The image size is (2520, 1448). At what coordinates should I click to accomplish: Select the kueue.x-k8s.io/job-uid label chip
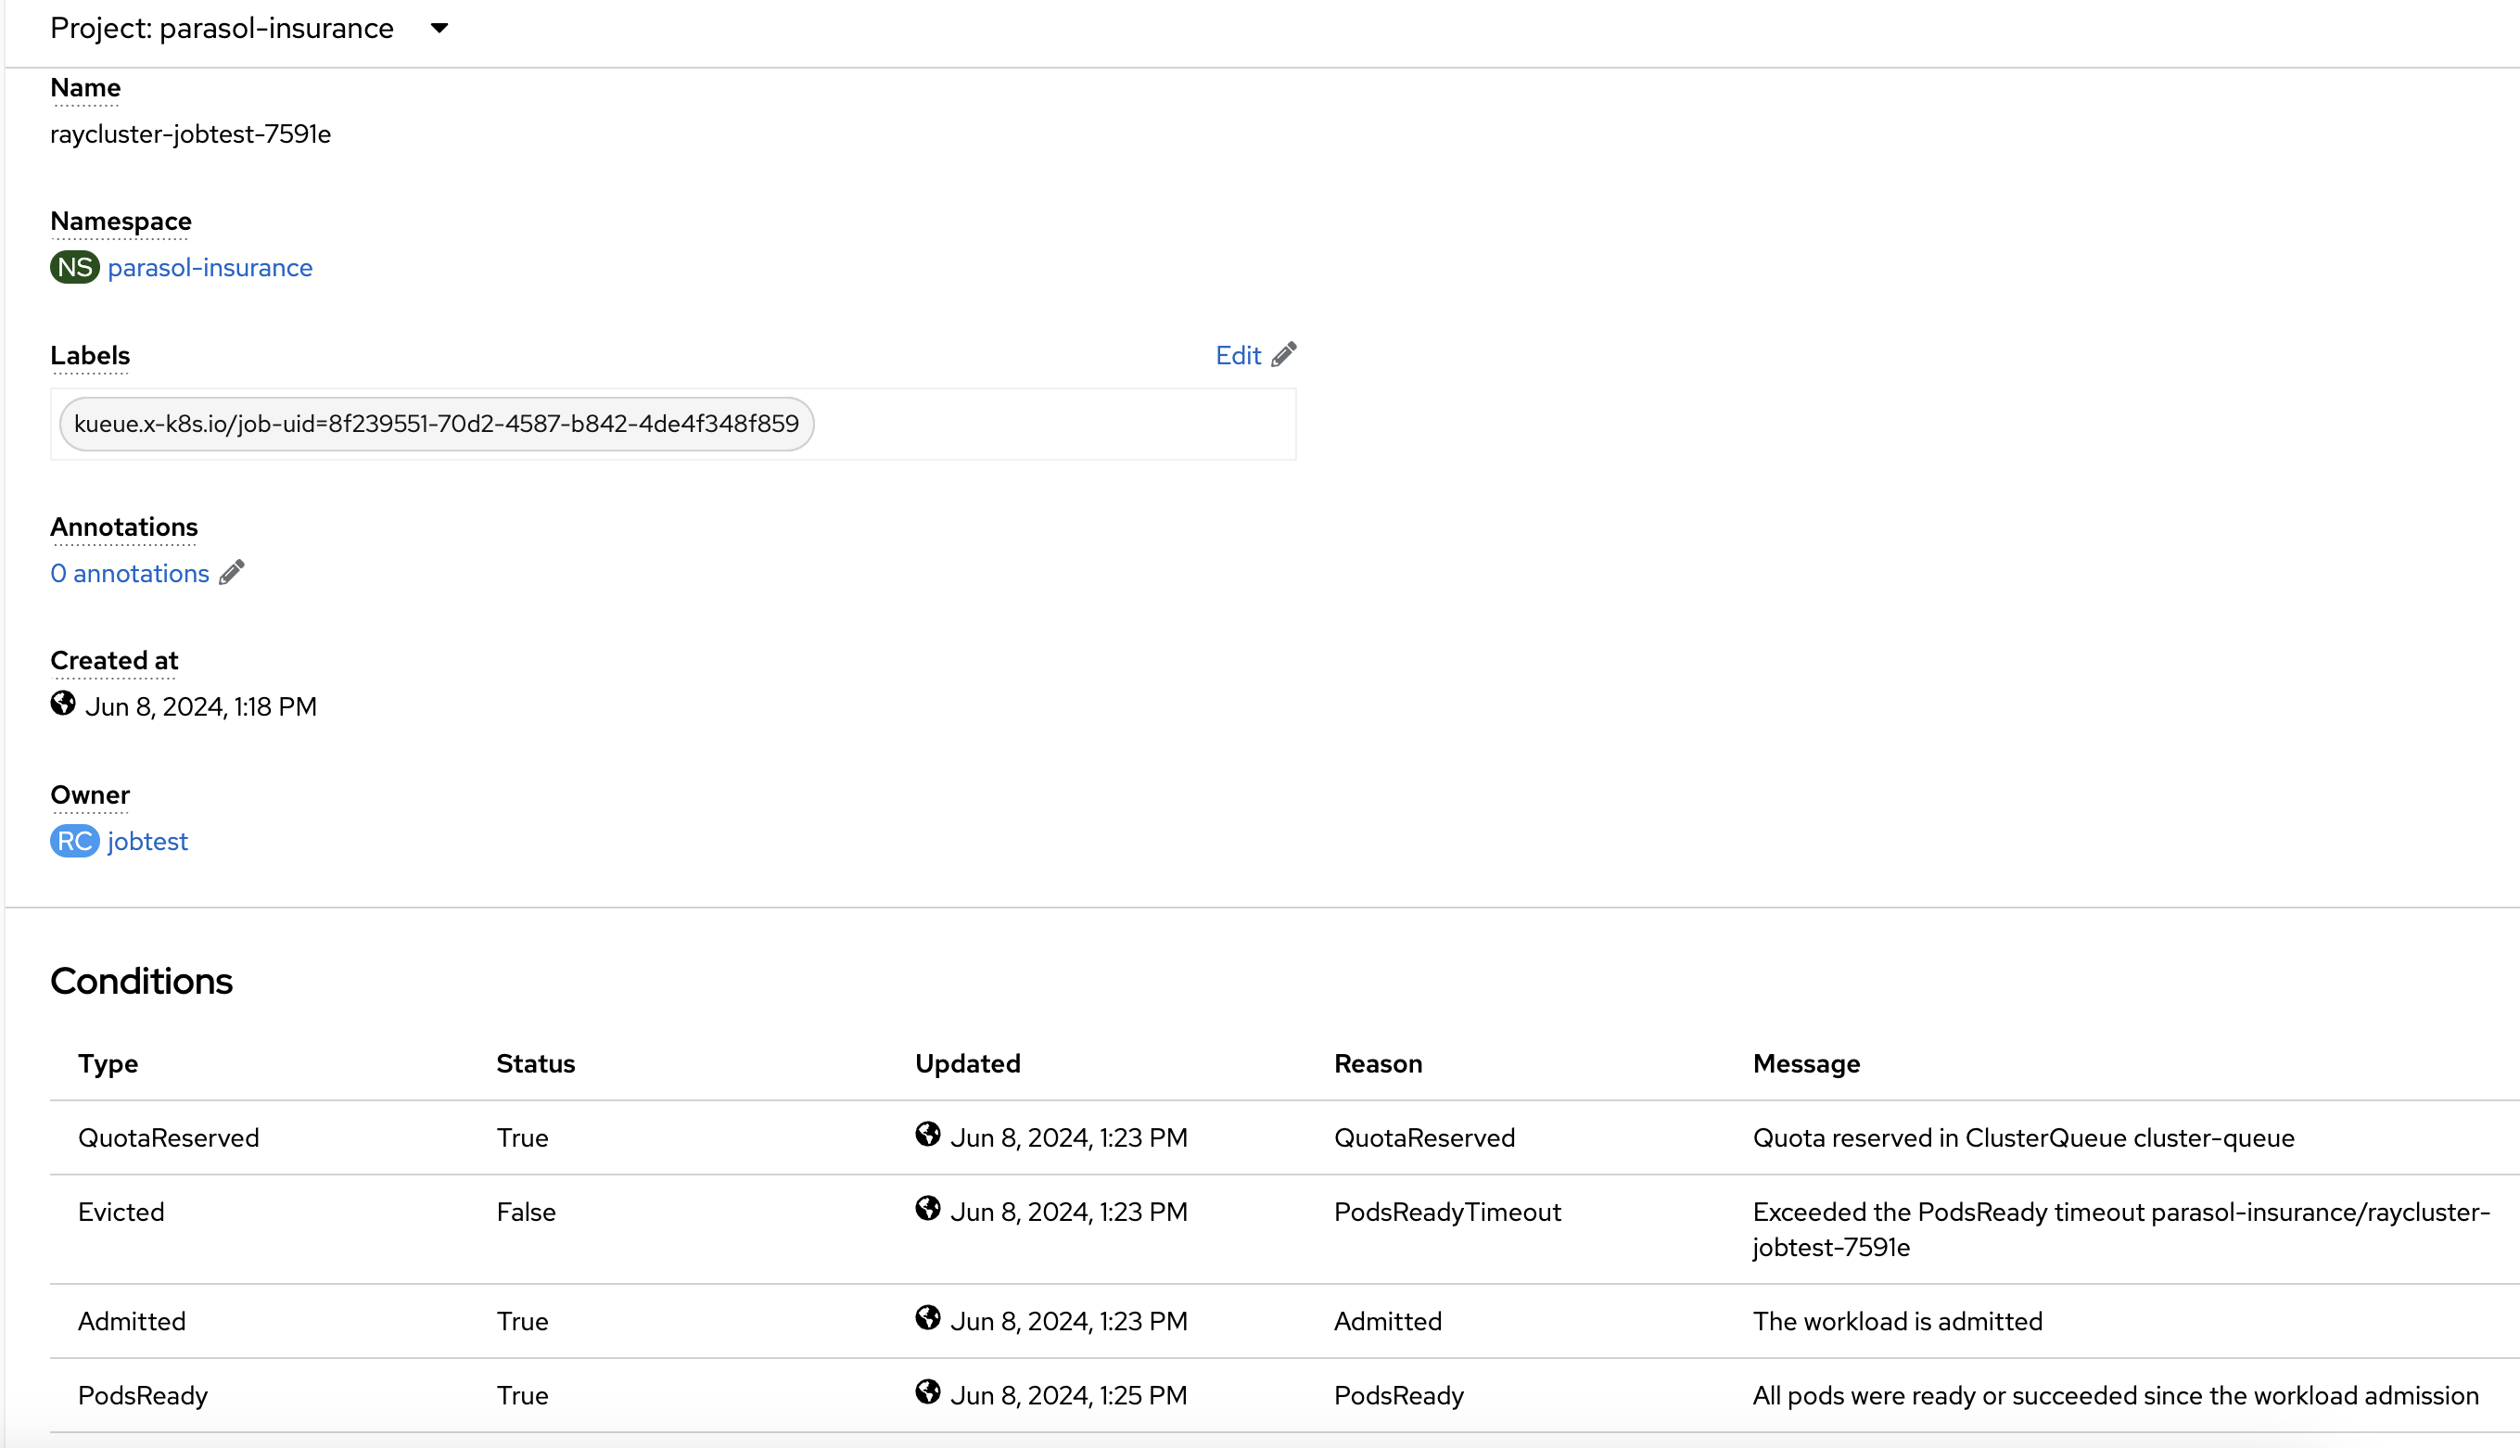(x=437, y=424)
